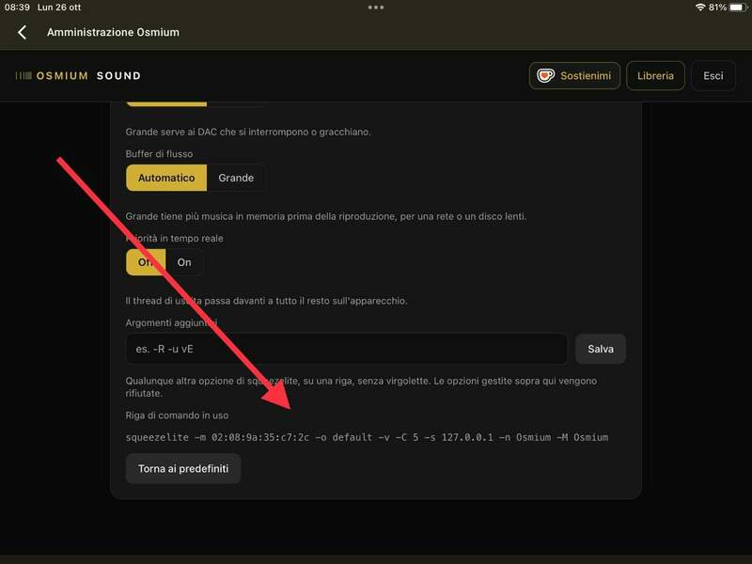Click the 'Riga di comando in uso' label
This screenshot has width=752, height=564.
pos(177,415)
